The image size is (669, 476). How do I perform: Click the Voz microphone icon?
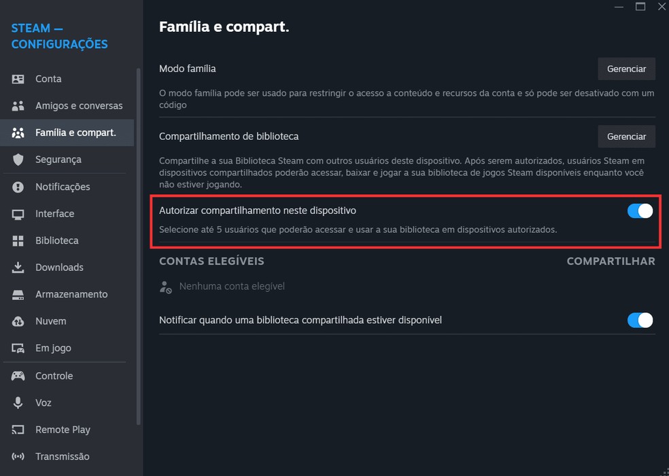point(18,403)
